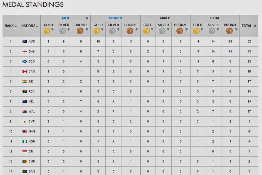Click the AUS nation label
Image resolution: width=262 pixels, height=175 pixels.
pyautogui.click(x=32, y=42)
